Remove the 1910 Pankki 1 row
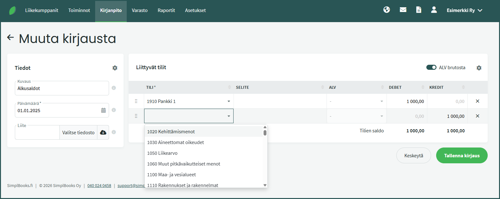The image size is (500, 199). point(477,101)
